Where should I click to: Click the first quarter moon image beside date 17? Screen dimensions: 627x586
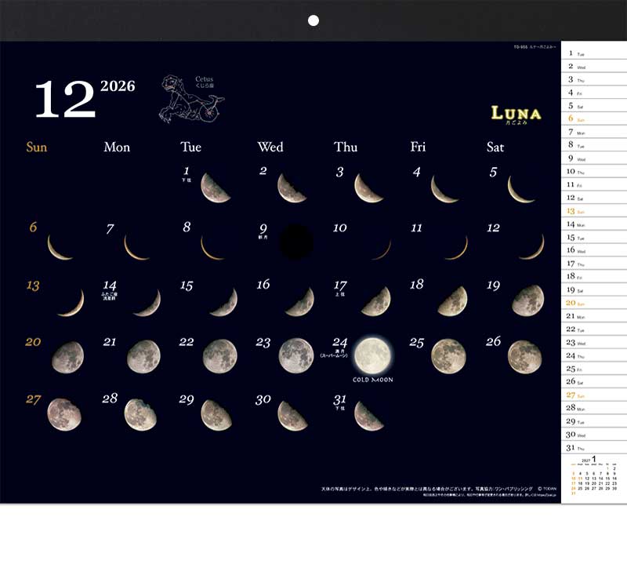[376, 301]
